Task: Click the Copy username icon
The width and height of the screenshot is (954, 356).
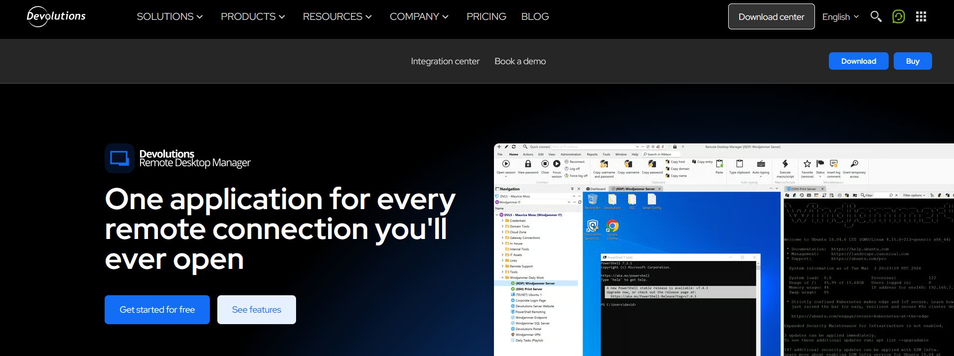Action: click(628, 164)
